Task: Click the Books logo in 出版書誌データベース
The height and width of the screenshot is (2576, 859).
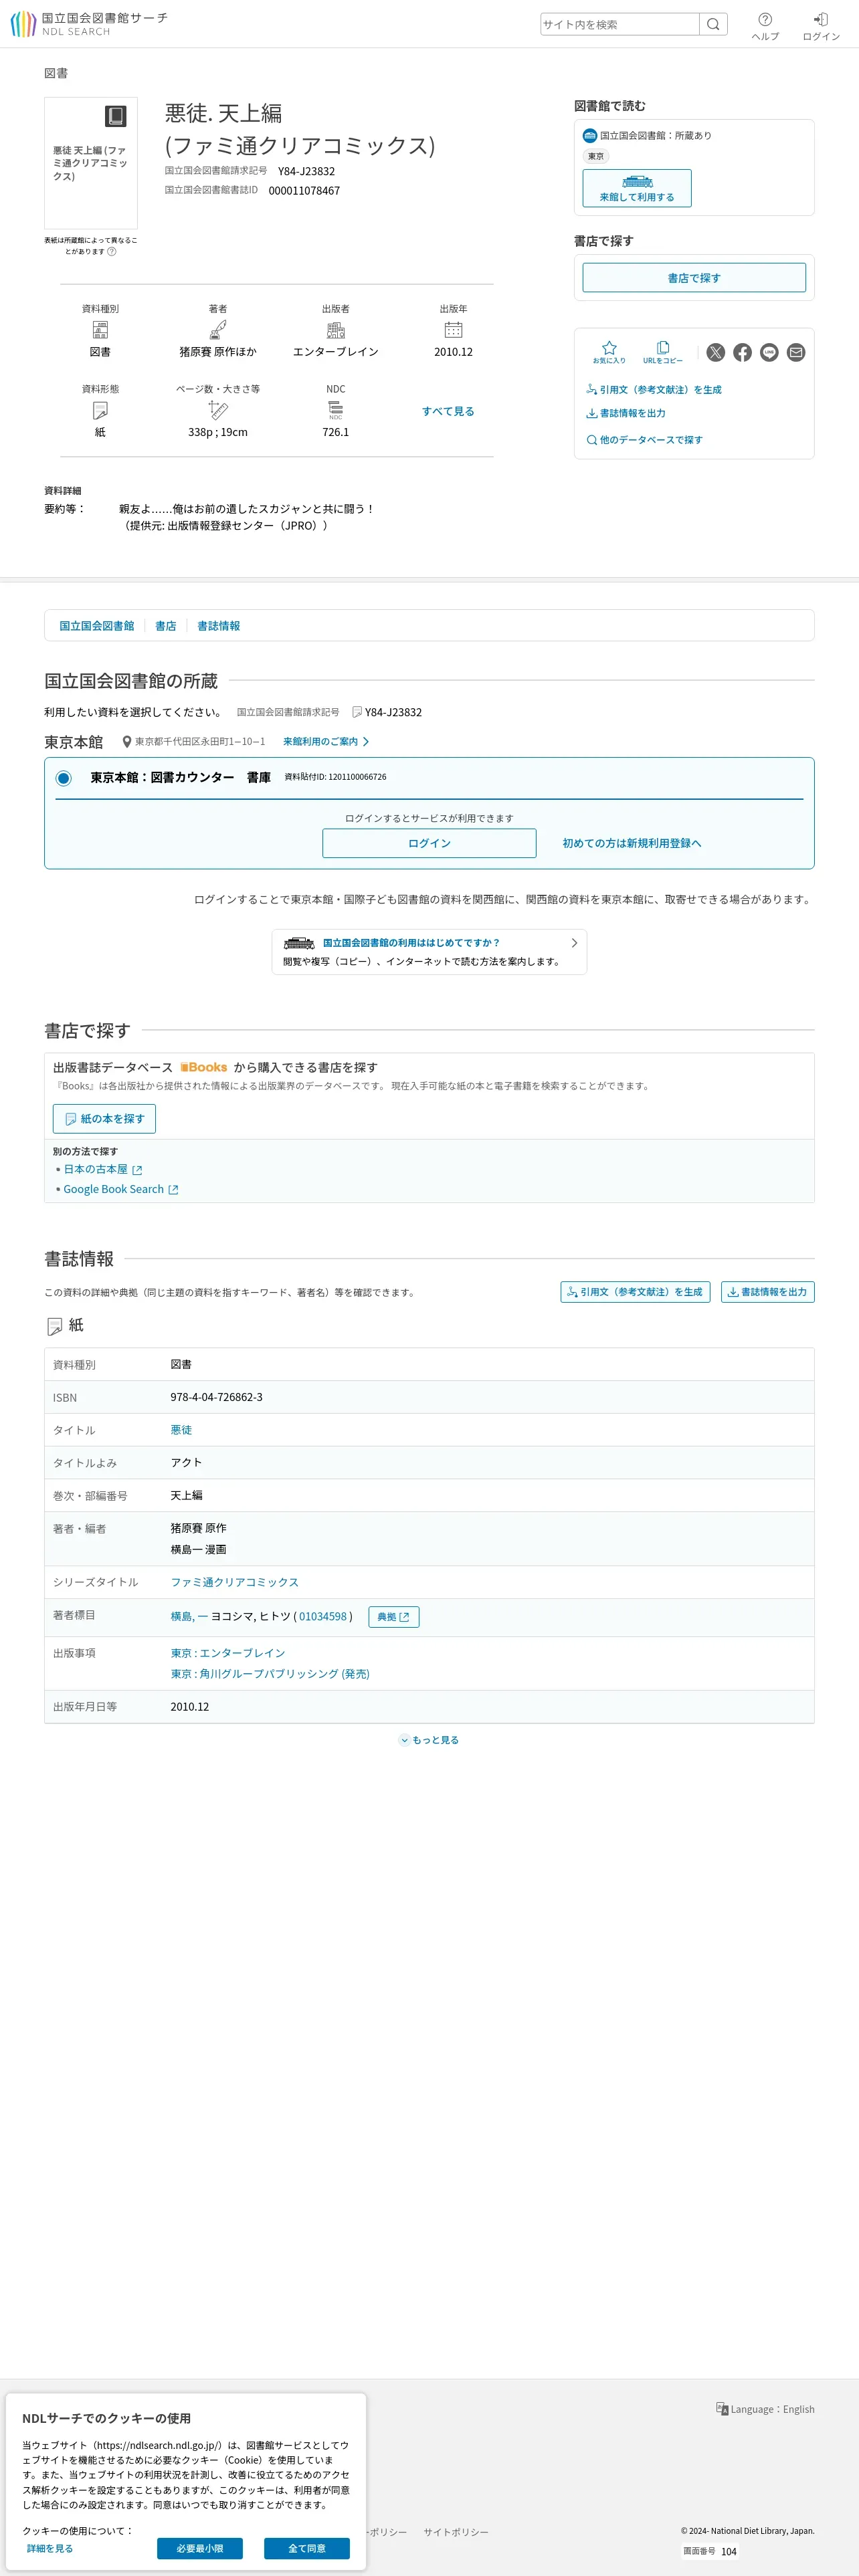Action: (x=204, y=1068)
